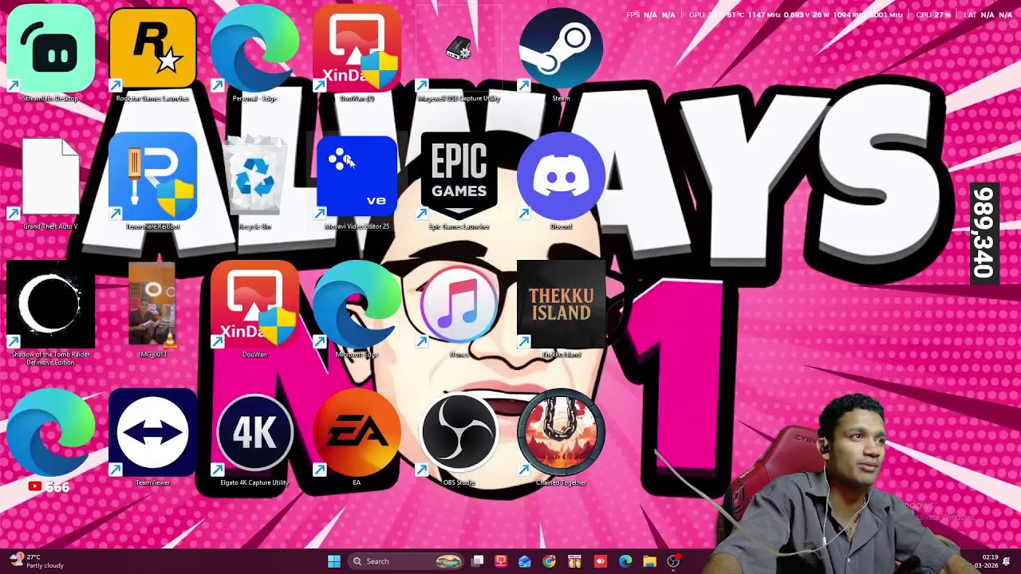The image size is (1021, 574).
Task: Launch the OBS Studio desktop shortcut
Action: pyautogui.click(x=459, y=433)
